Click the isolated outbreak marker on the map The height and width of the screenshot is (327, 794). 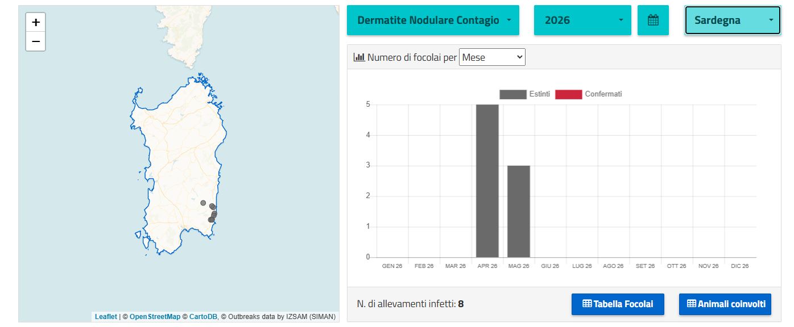[x=203, y=203]
